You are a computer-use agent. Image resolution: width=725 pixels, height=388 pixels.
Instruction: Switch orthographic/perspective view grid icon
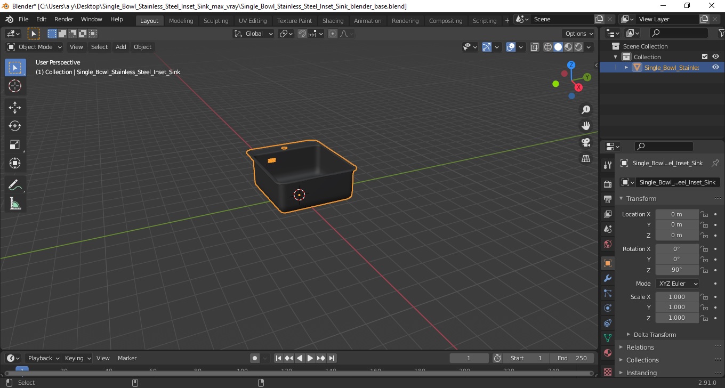coord(586,159)
